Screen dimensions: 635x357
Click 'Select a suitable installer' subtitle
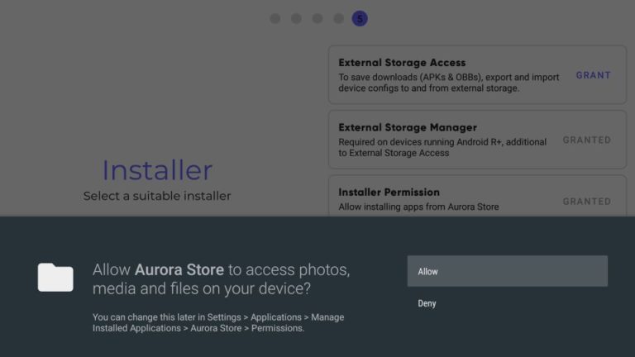pyautogui.click(x=157, y=196)
